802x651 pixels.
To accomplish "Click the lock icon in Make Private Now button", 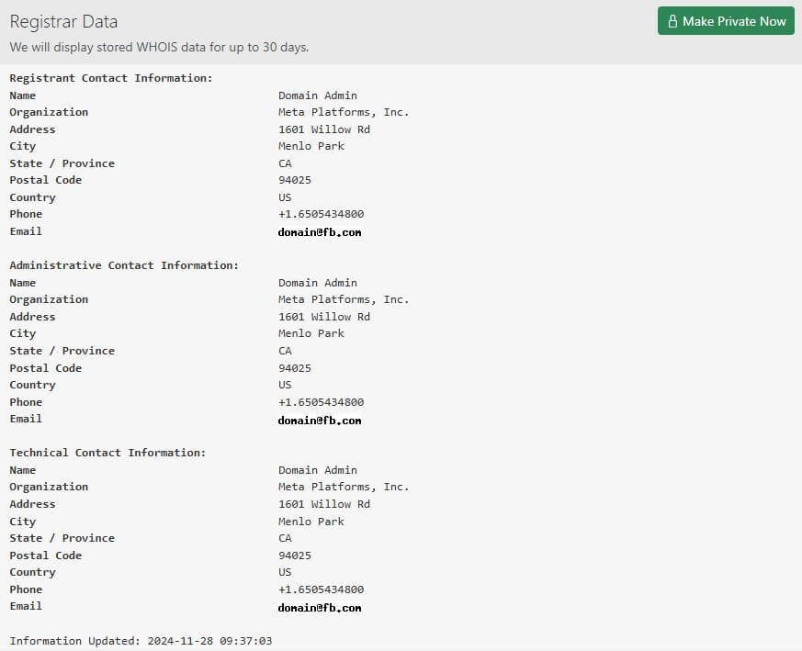I will click(672, 20).
